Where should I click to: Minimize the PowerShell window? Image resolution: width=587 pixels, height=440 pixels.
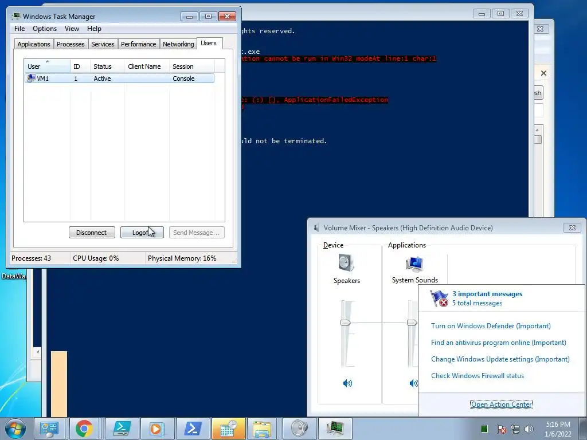[482, 14]
